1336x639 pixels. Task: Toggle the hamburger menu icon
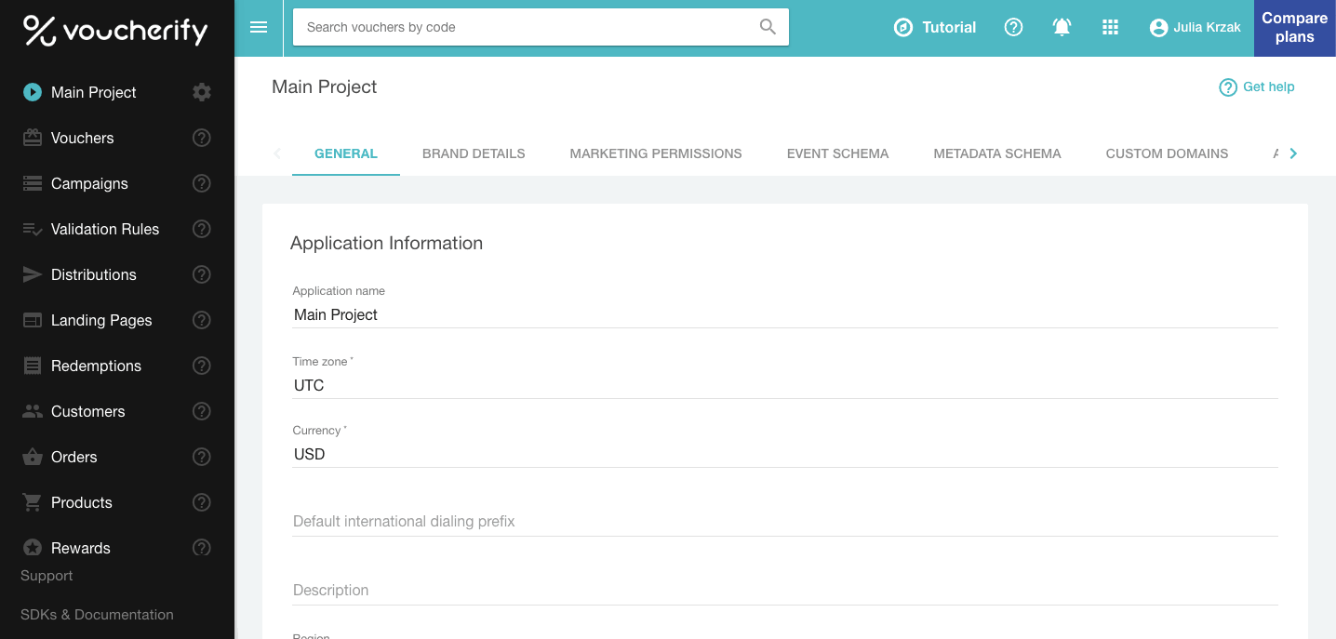pyautogui.click(x=259, y=27)
